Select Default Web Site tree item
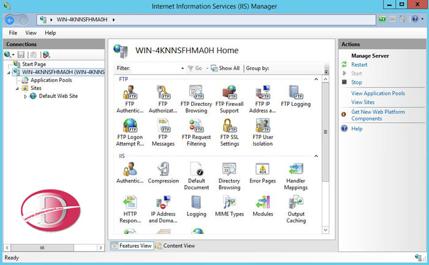429x265 pixels. point(58,96)
